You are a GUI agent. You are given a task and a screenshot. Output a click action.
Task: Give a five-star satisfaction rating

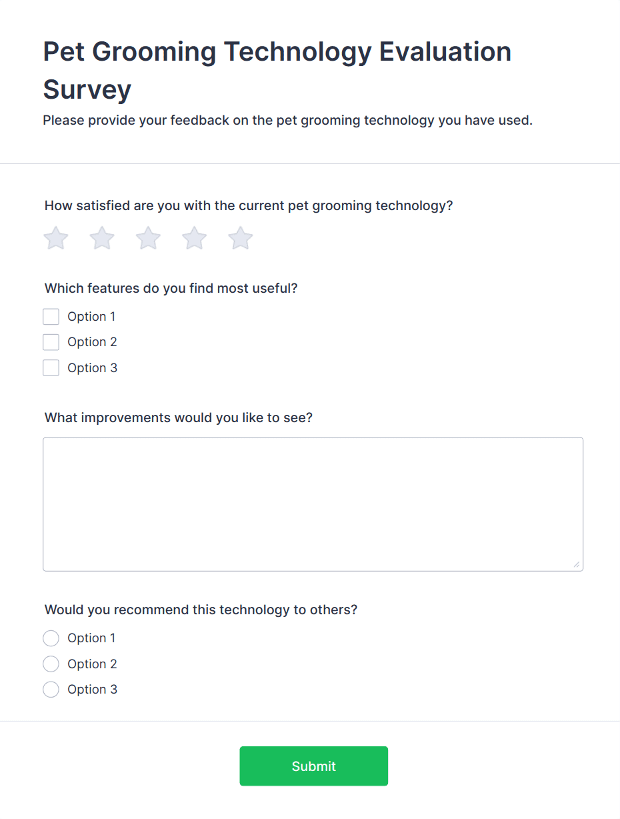click(240, 238)
